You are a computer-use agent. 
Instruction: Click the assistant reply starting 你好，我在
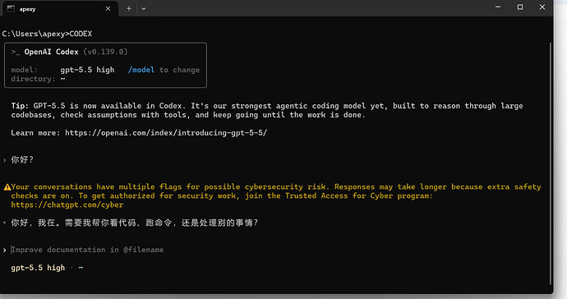click(x=135, y=223)
